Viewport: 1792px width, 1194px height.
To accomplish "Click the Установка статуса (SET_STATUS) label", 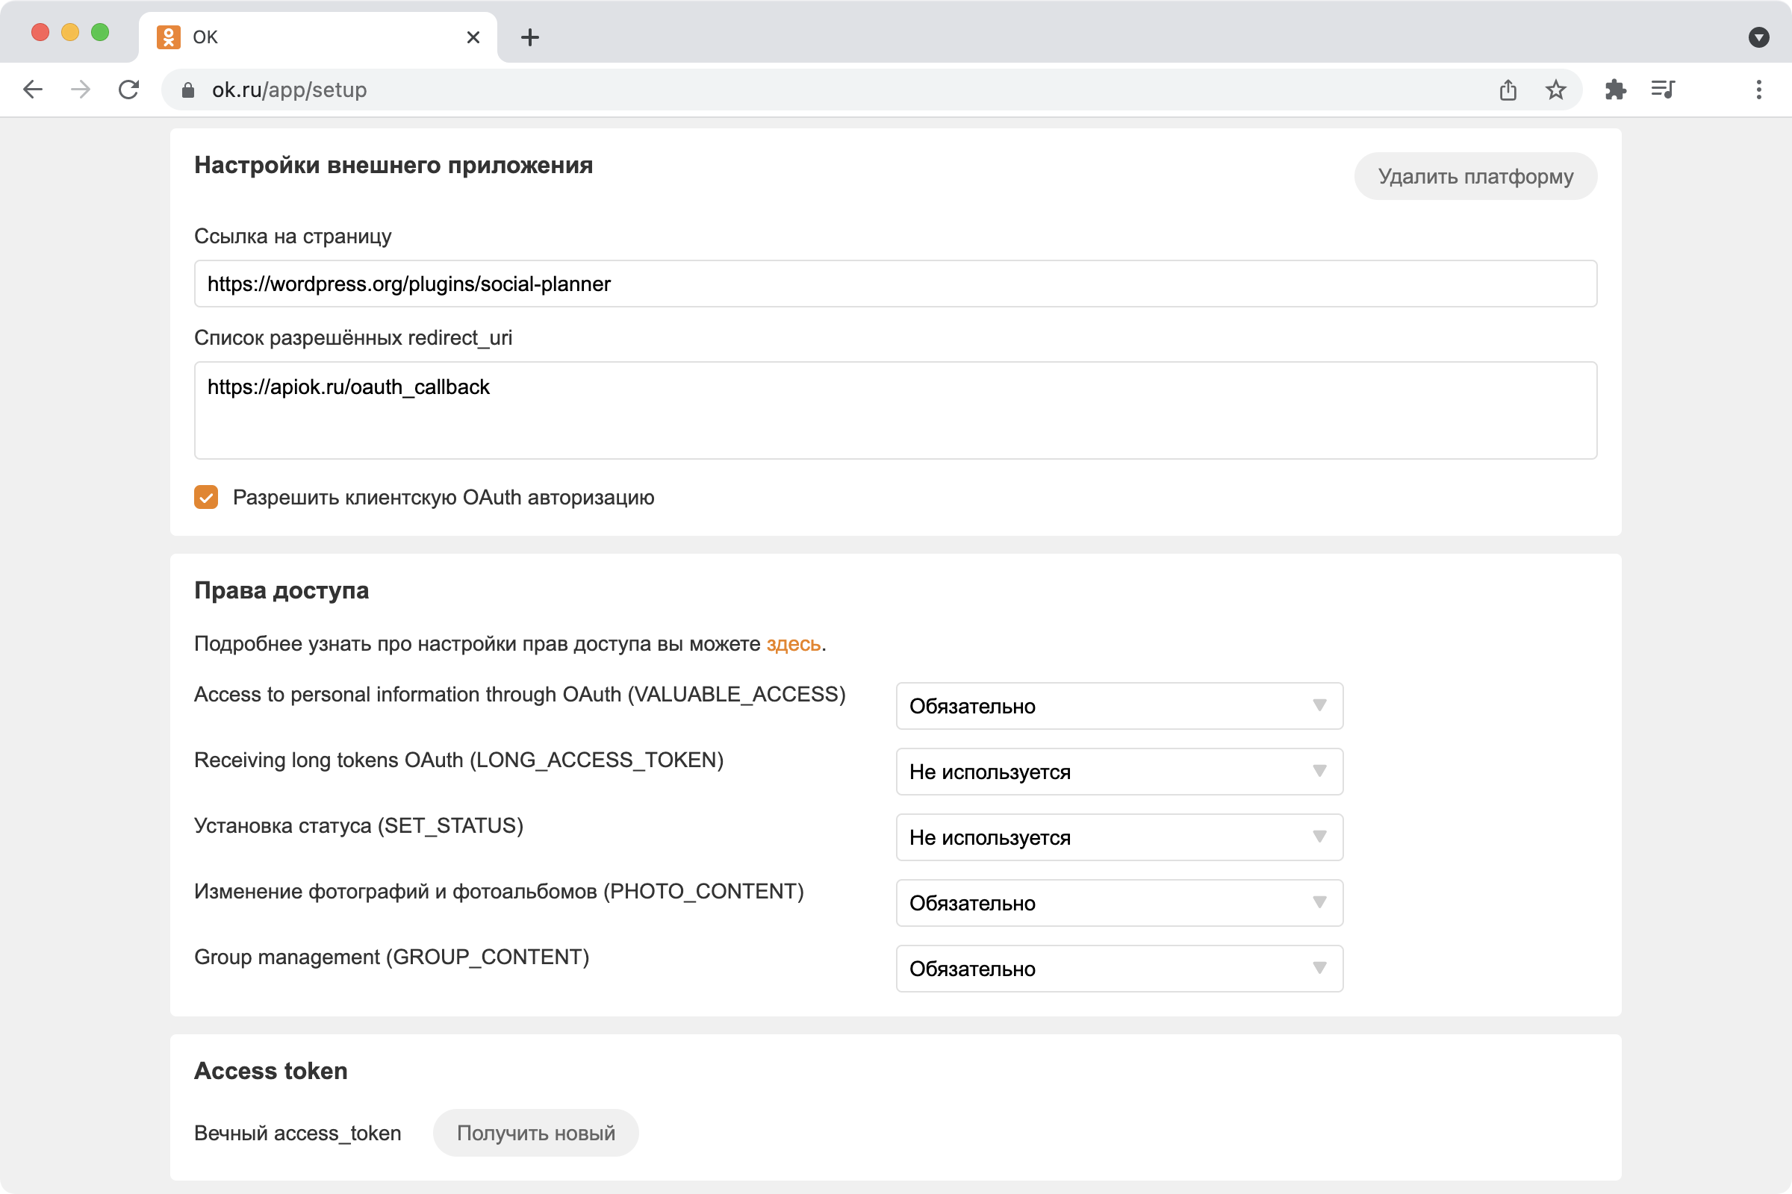I will coord(358,826).
